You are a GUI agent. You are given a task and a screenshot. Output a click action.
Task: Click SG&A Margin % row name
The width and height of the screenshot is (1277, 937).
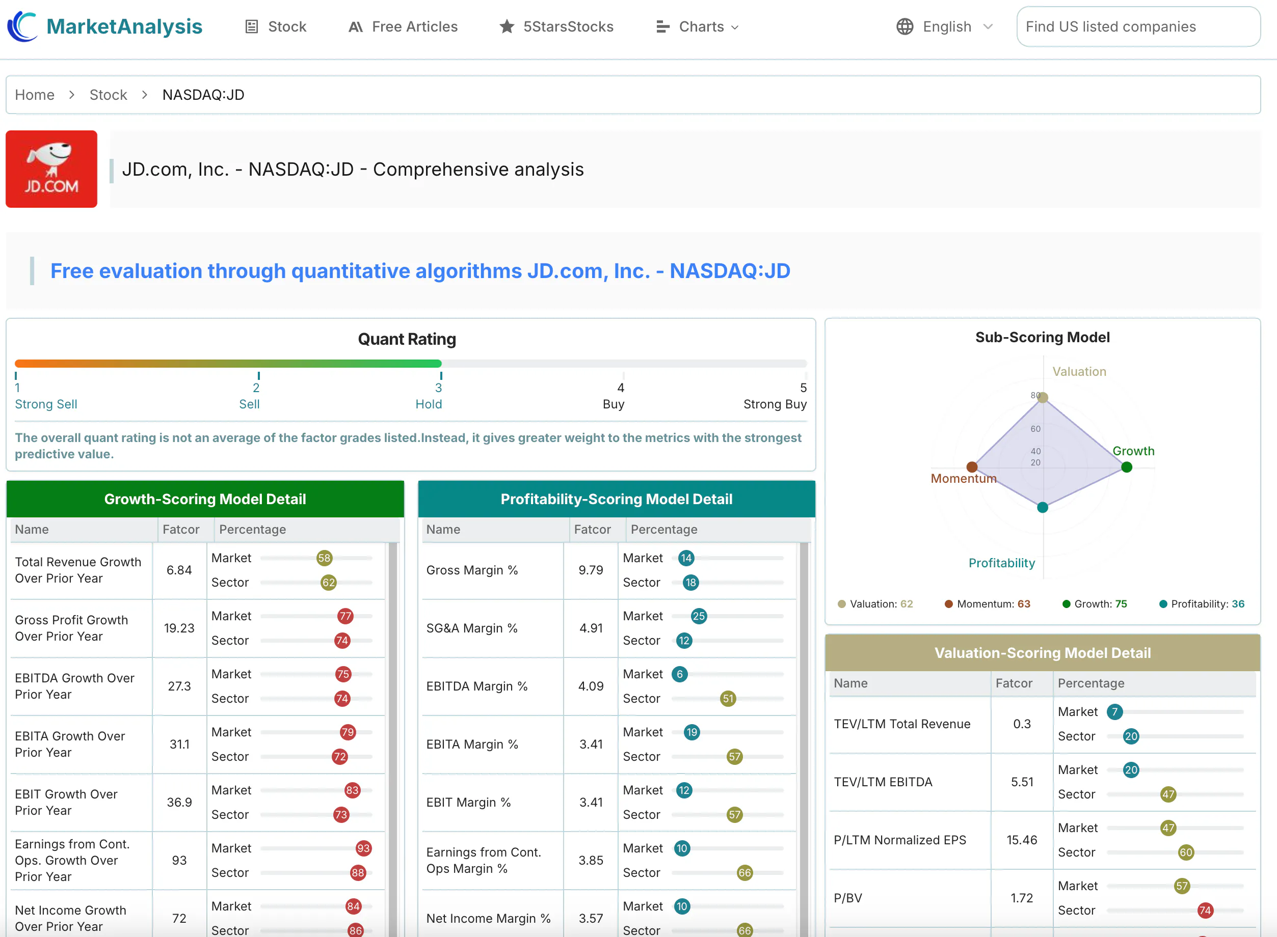tap(472, 628)
